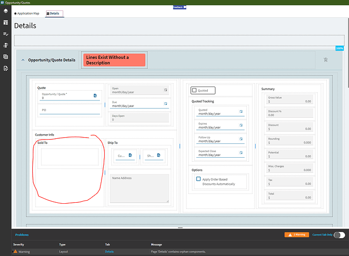Viewport: 349px width, 256px height.
Task: Open the Details link in Problems table
Action: (x=109, y=251)
